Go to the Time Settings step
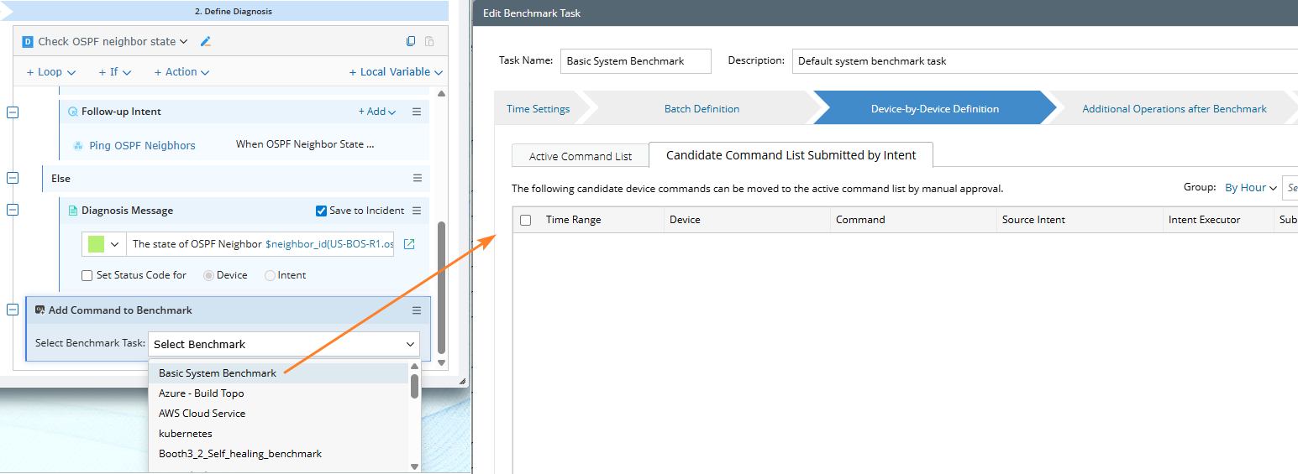The width and height of the screenshot is (1298, 474). [x=538, y=109]
